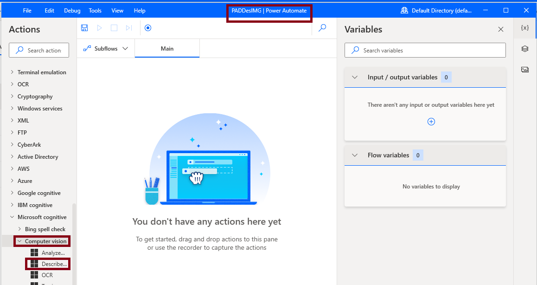Open the Subflows dropdown
This screenshot has width=537, height=285.
(106, 49)
